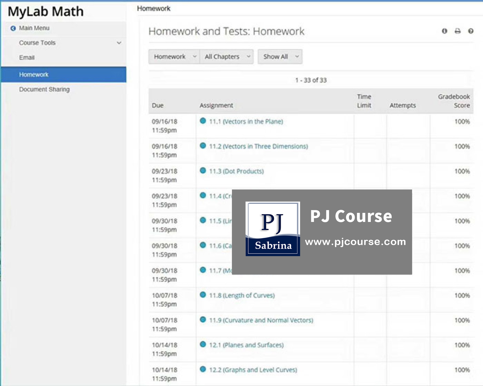Click the 100% score for 11.3
Viewport: 483px width, 386px height.
[x=462, y=171]
